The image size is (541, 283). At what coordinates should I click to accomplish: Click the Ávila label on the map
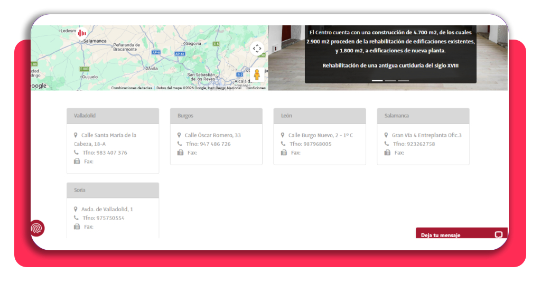[152, 68]
